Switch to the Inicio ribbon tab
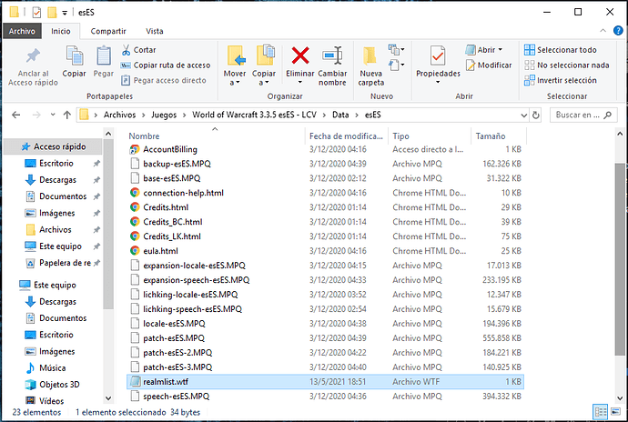Viewport: 628px width, 422px height. coord(61,31)
